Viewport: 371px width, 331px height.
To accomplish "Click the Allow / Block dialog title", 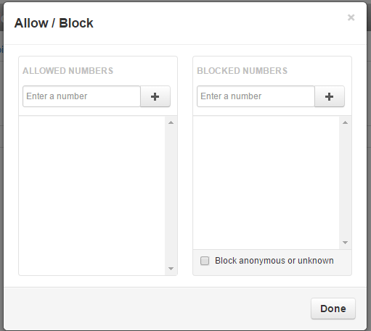I will [54, 23].
